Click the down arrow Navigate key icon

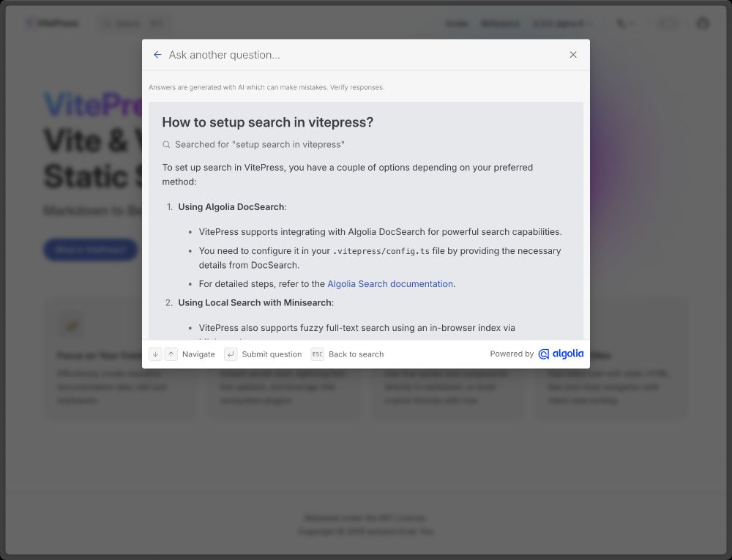(x=155, y=354)
